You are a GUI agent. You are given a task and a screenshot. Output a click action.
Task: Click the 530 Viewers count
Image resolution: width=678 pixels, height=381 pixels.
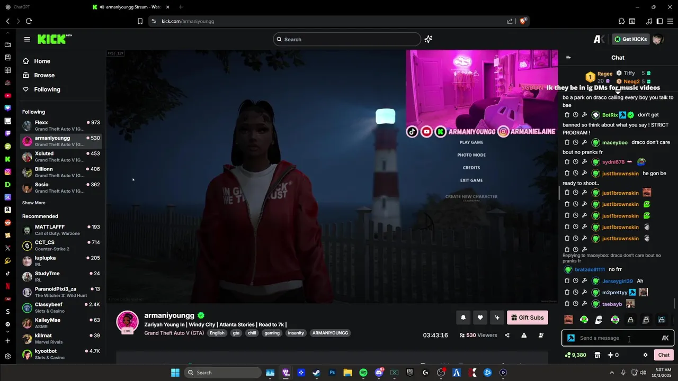tap(478, 335)
